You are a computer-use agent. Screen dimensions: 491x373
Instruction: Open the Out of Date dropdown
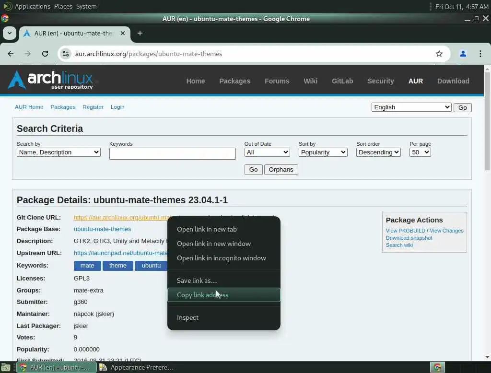pyautogui.click(x=267, y=152)
